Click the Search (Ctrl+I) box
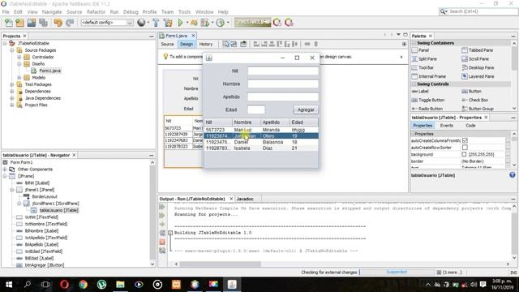Screen dimensions: 519x292 click(x=478, y=11)
